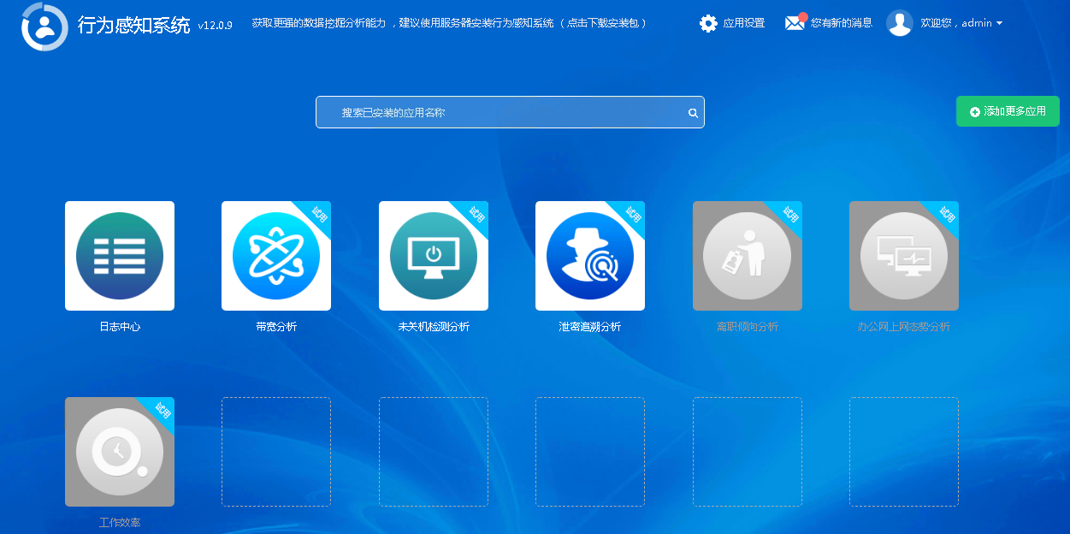Select the grayed 离职倾向分析 app icon

pyautogui.click(x=748, y=256)
